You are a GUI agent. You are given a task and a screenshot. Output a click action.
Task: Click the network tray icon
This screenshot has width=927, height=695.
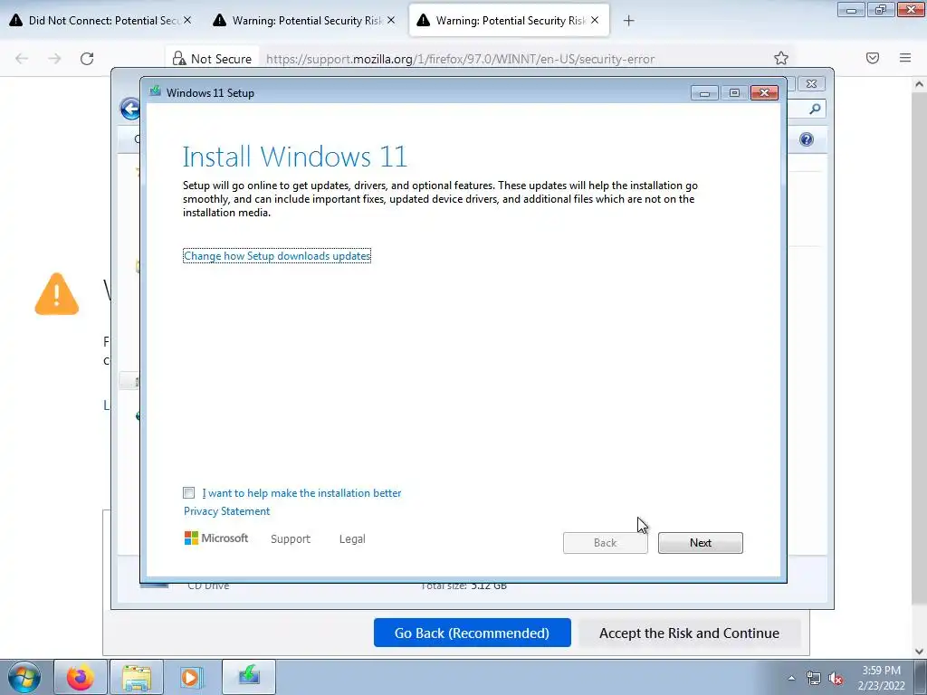click(814, 678)
